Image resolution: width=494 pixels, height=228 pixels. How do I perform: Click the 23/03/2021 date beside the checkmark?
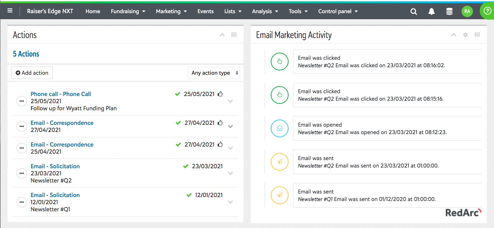point(207,166)
